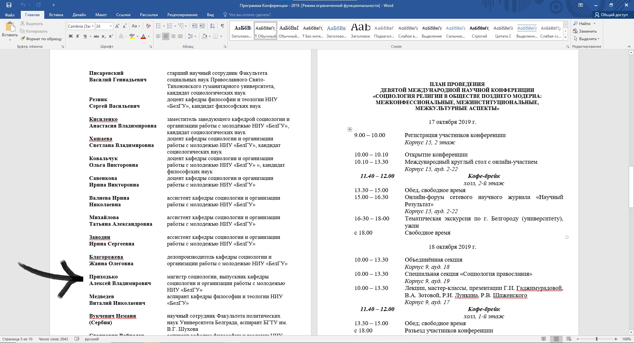Open the Рецензирование ribbon tab
The height and width of the screenshot is (343, 634).
[182, 15]
